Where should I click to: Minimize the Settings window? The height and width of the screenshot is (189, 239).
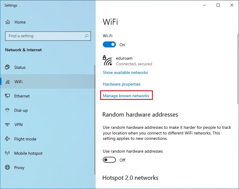pyautogui.click(x=204, y=5)
